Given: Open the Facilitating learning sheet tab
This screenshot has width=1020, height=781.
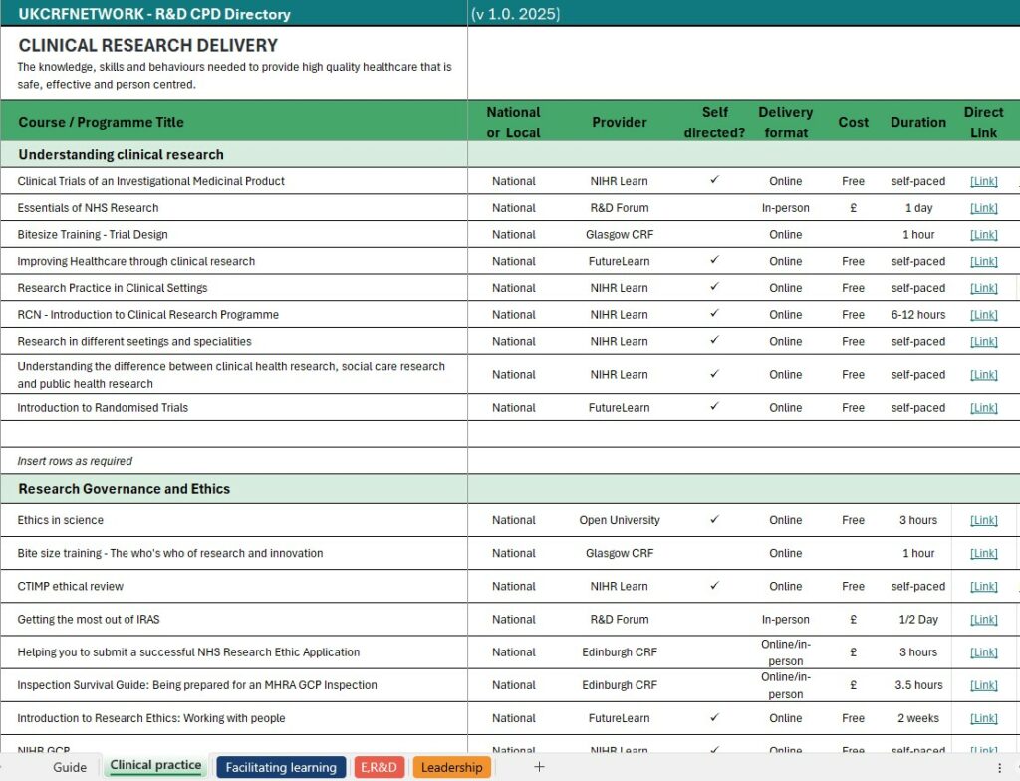Looking at the screenshot, I should point(281,767).
